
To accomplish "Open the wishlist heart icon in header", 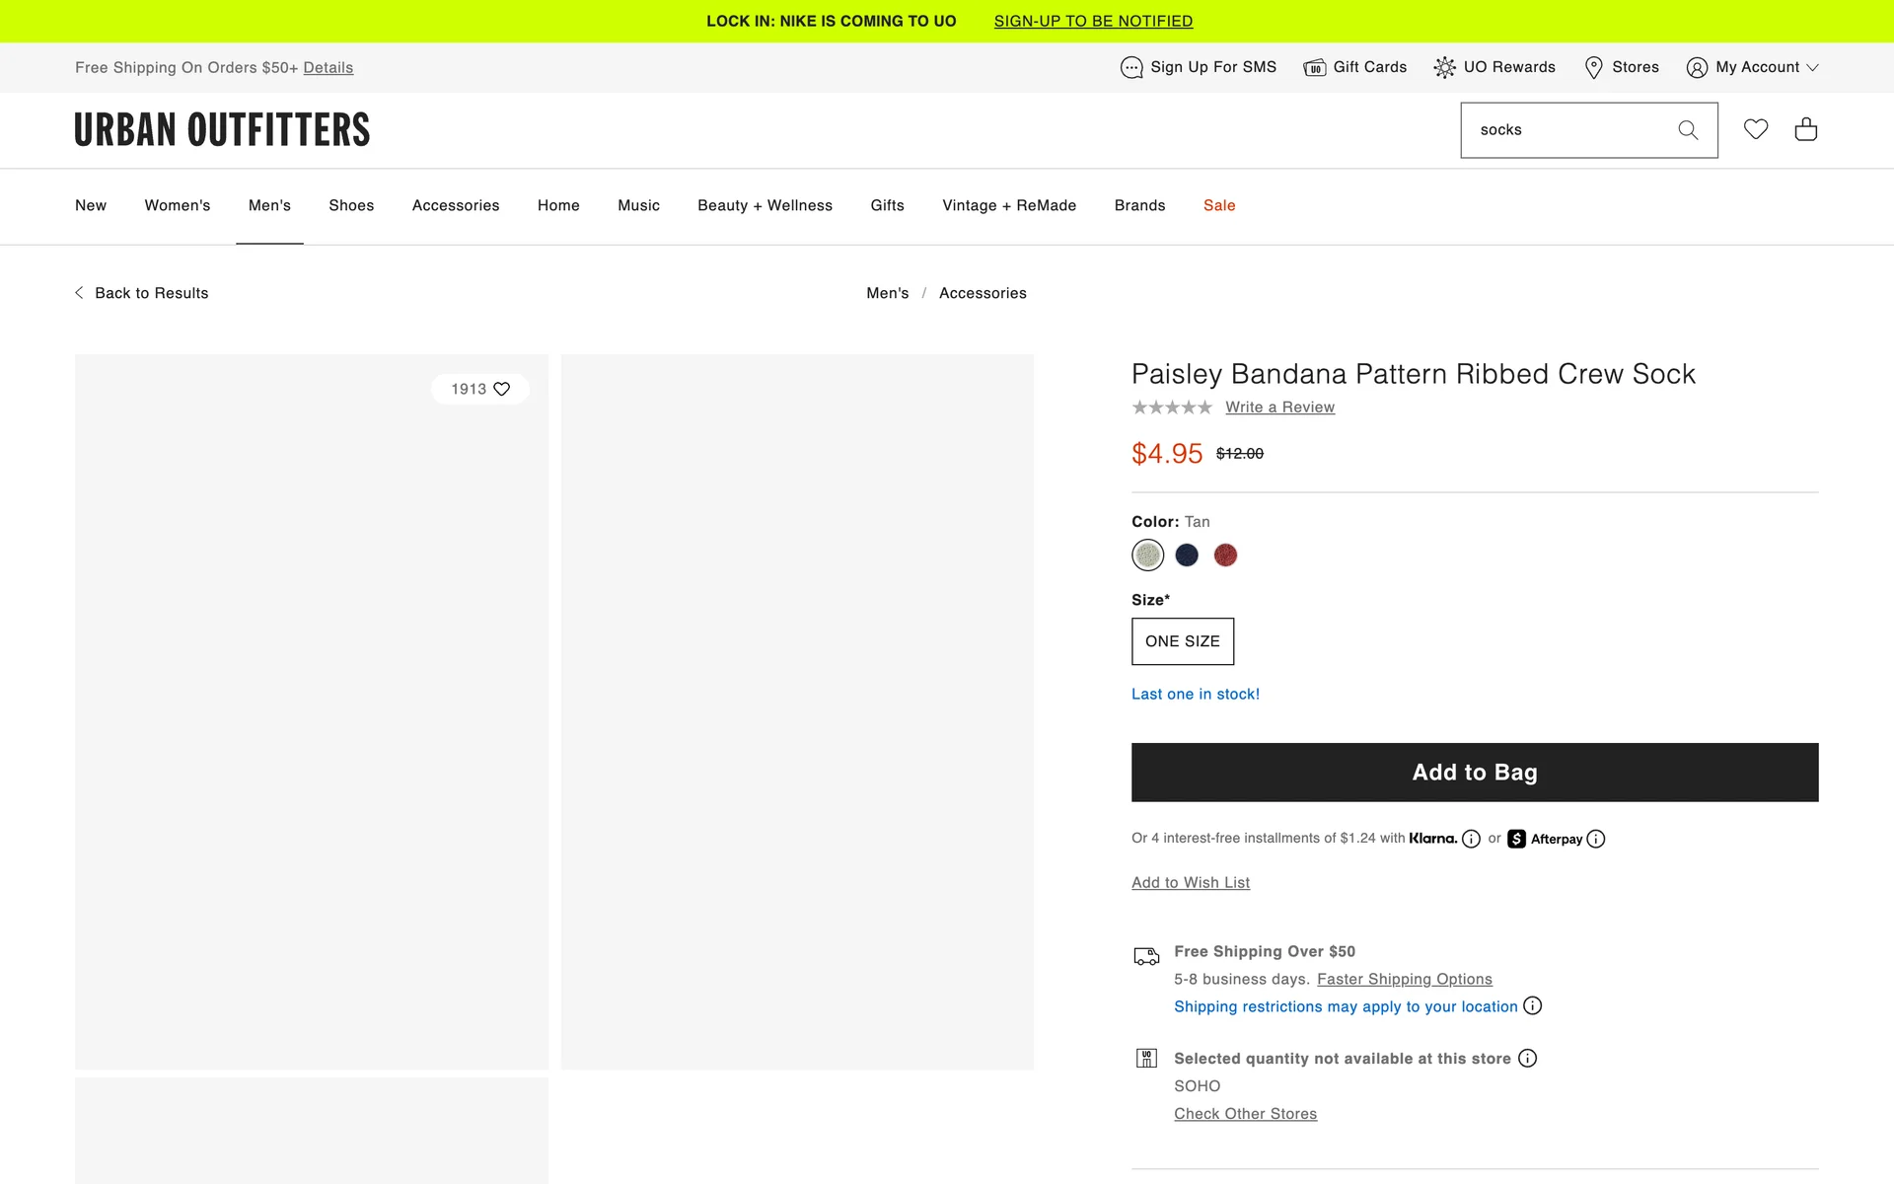I will tap(1755, 129).
